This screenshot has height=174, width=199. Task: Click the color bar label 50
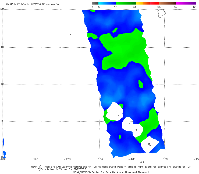(159, 7)
